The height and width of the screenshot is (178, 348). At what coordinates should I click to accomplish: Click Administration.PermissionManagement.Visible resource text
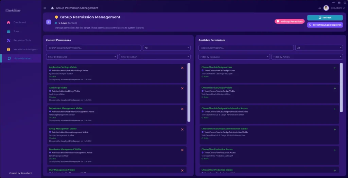[72, 153]
